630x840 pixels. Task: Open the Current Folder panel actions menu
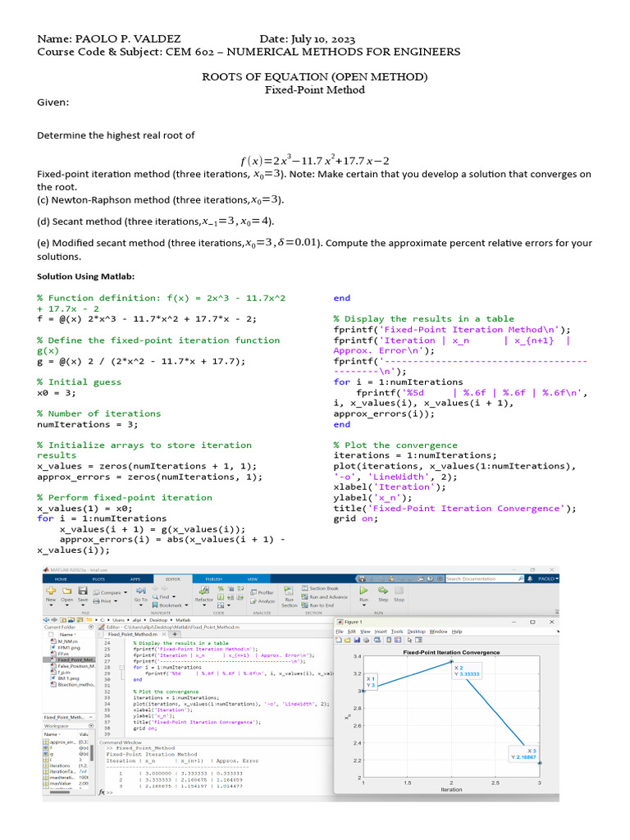click(91, 627)
